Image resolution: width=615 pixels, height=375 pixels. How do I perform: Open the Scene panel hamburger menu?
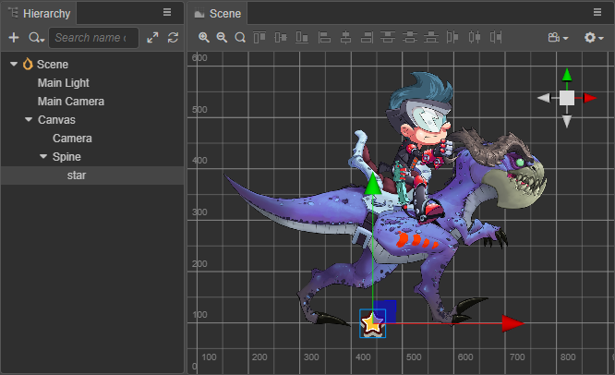click(x=597, y=13)
